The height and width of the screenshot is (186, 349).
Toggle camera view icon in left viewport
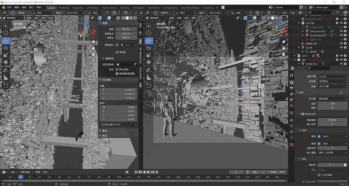coord(93,54)
